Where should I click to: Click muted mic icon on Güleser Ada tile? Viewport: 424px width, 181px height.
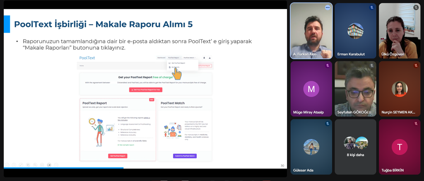[328, 123]
